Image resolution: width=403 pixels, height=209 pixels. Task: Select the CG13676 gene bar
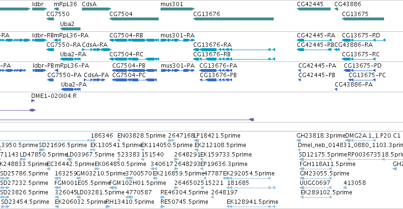pos(233,19)
